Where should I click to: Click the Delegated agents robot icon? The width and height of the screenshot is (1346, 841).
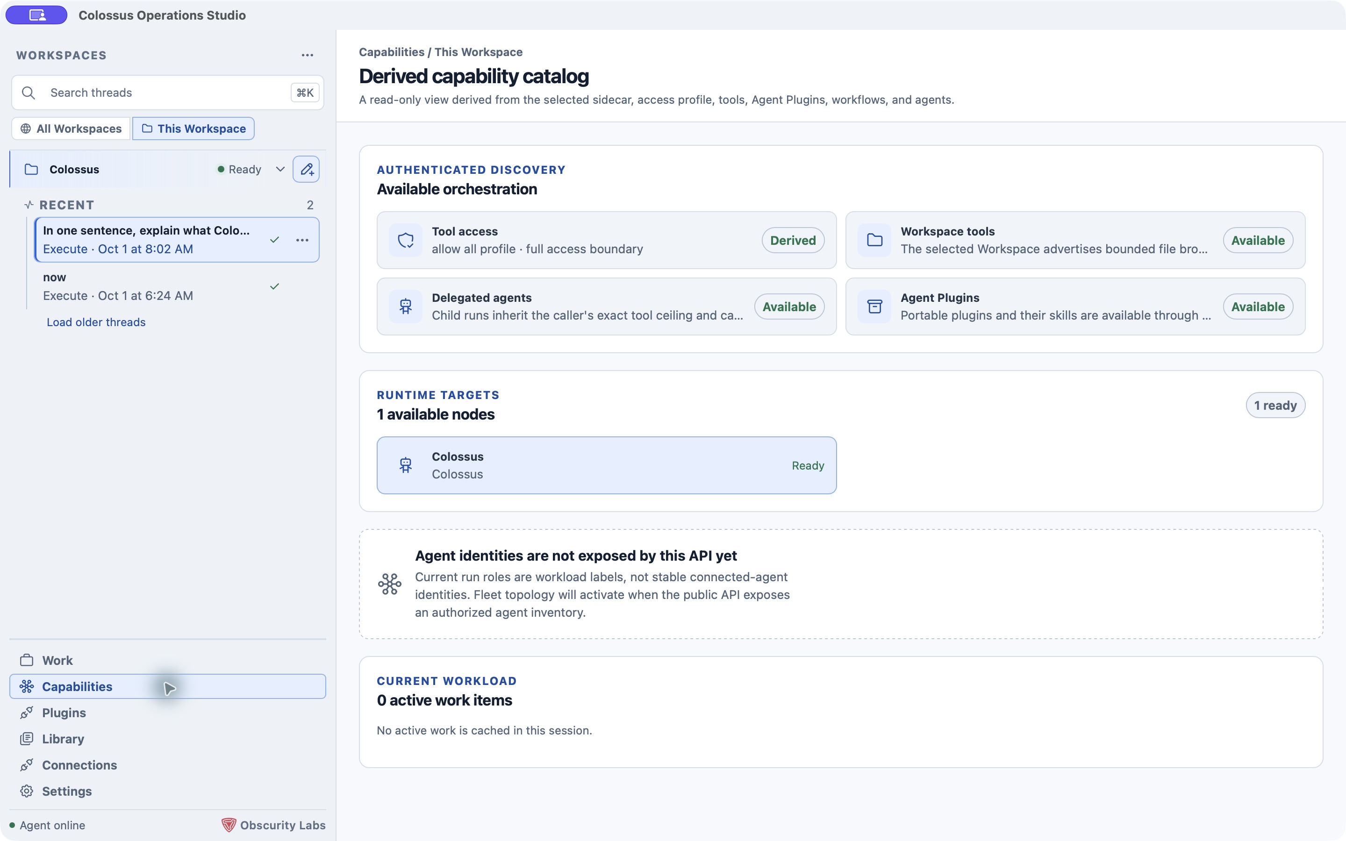click(406, 306)
